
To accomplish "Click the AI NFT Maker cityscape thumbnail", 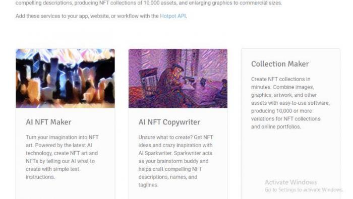I will (65, 78).
